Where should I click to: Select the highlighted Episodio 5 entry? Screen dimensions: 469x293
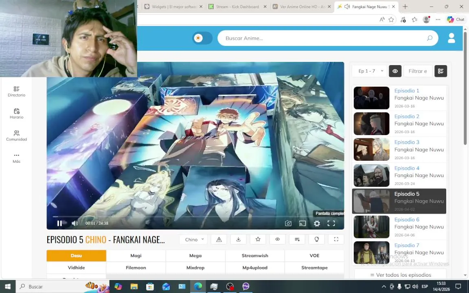(399, 201)
